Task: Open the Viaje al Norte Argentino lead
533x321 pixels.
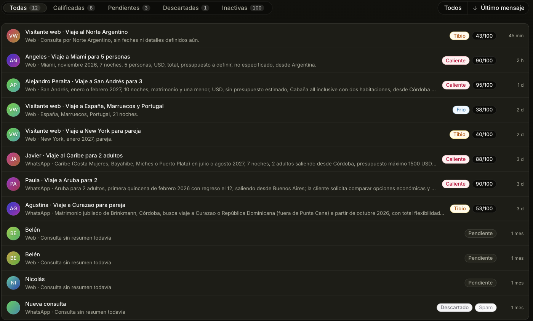Action: (265, 36)
